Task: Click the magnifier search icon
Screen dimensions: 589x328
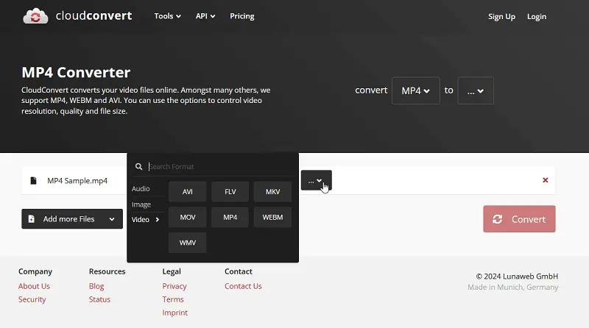Action: pyautogui.click(x=138, y=167)
